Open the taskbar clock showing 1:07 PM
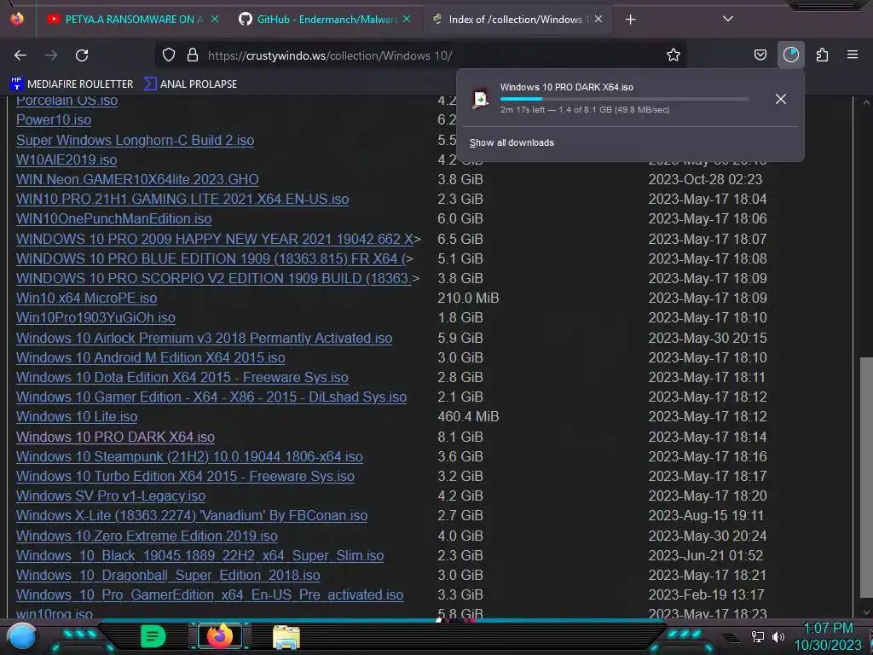This screenshot has height=655, width=873. (x=828, y=636)
